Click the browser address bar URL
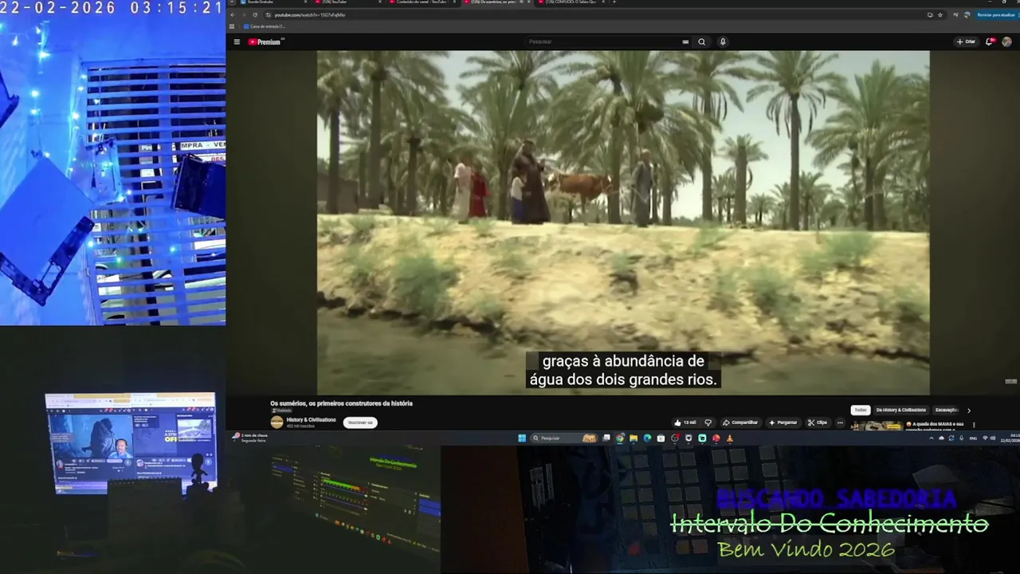 point(311,14)
